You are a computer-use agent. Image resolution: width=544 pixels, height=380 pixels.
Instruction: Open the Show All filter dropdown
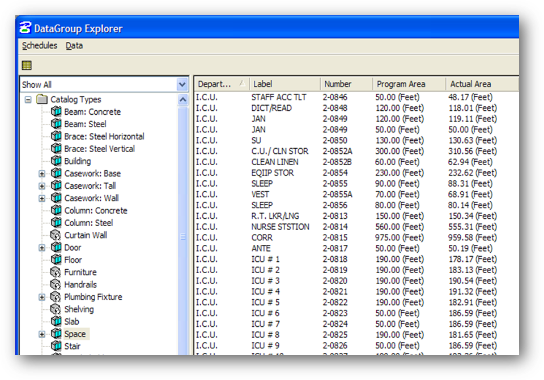(x=182, y=84)
